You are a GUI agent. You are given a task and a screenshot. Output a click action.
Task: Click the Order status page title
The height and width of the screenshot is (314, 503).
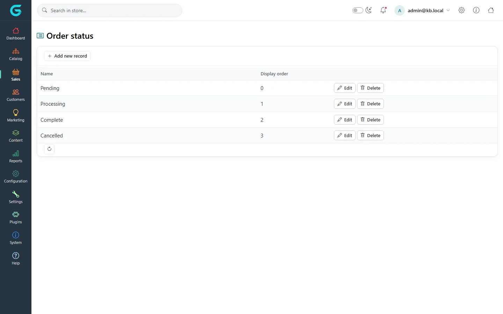tap(70, 36)
